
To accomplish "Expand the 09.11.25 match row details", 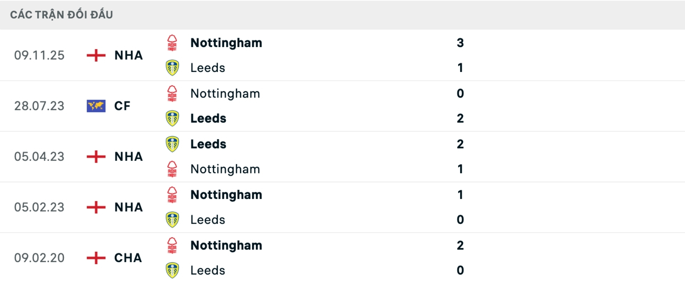I will (x=571, y=56).
